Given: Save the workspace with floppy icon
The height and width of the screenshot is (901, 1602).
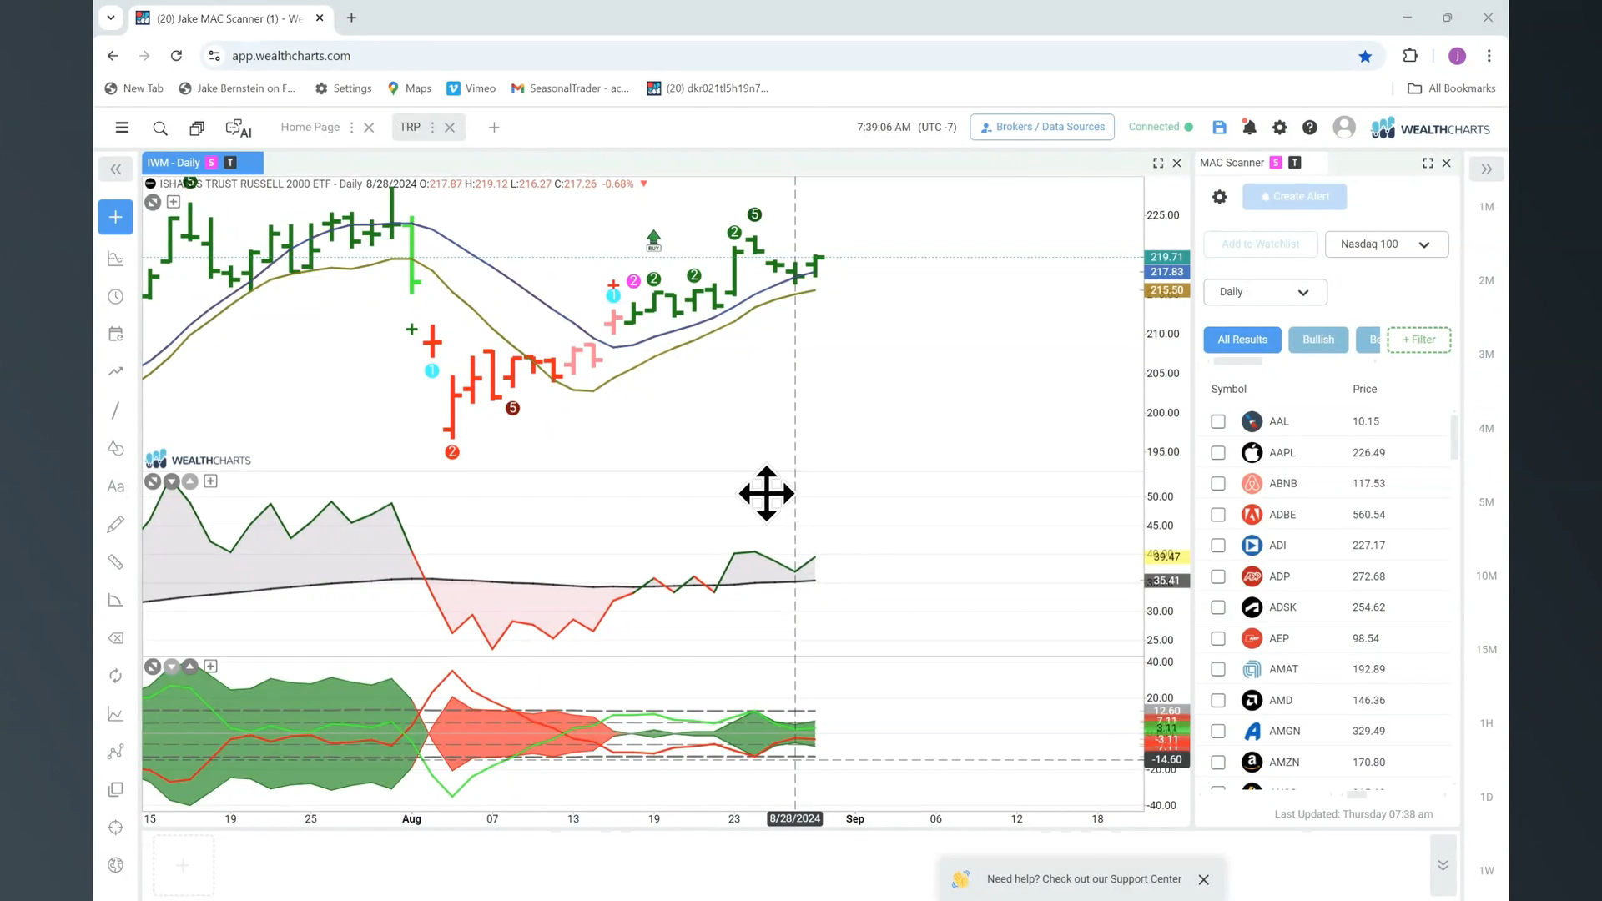Looking at the screenshot, I should 1219,127.
